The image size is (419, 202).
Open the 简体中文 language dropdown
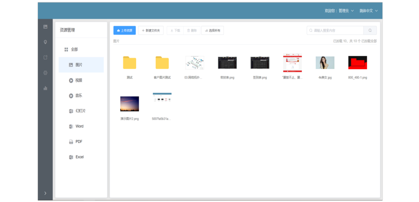[368, 11]
